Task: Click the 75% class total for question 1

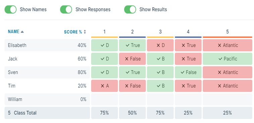Action: (105, 113)
